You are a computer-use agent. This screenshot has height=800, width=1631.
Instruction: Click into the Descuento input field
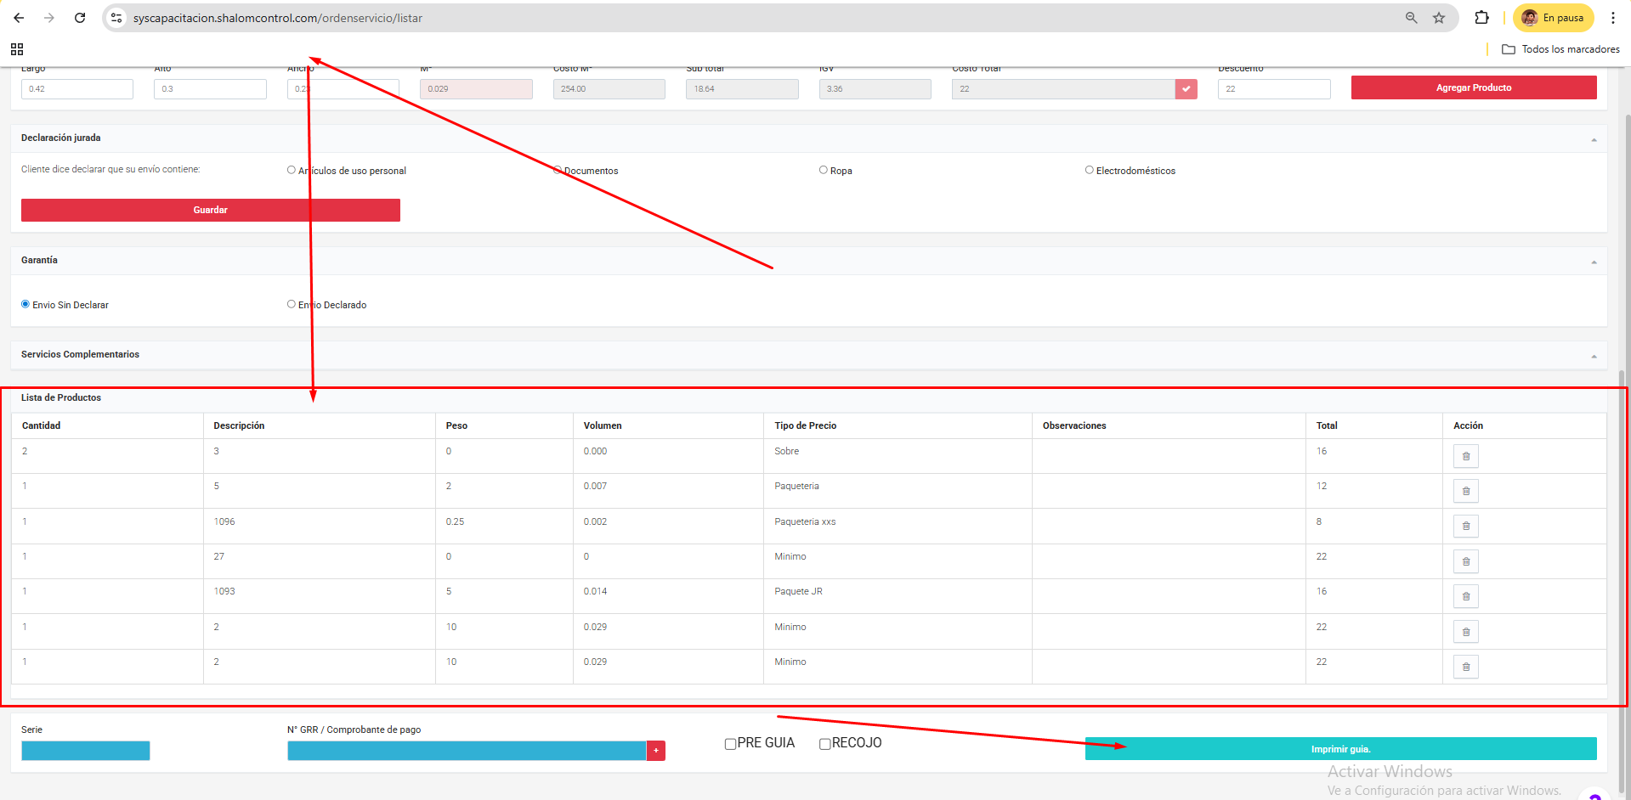(x=1273, y=89)
